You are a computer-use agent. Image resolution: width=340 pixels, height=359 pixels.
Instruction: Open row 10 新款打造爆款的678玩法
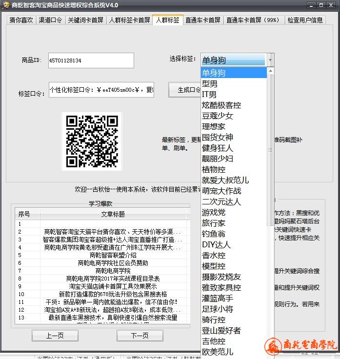click(102, 294)
